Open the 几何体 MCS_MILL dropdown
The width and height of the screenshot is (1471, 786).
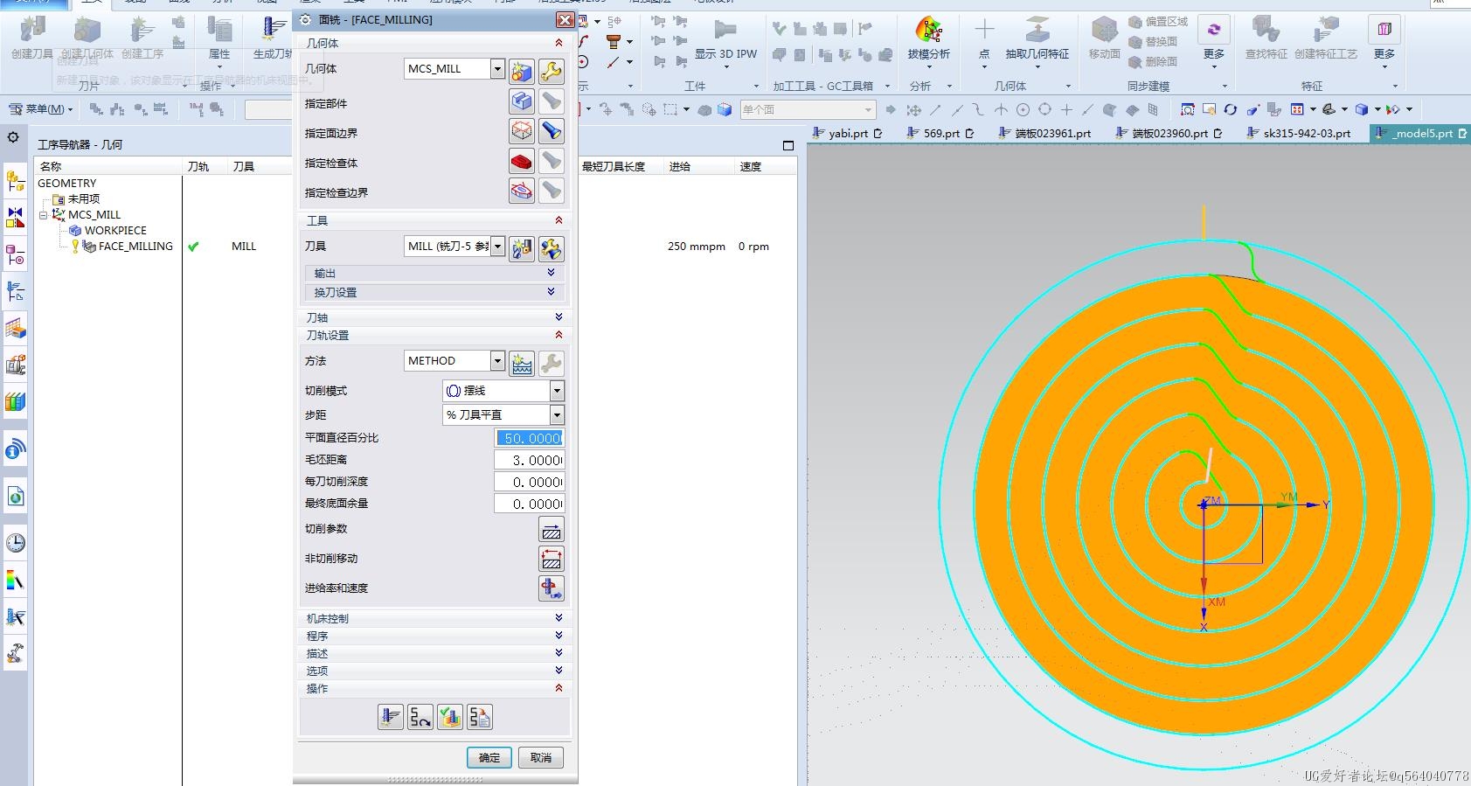click(x=497, y=68)
